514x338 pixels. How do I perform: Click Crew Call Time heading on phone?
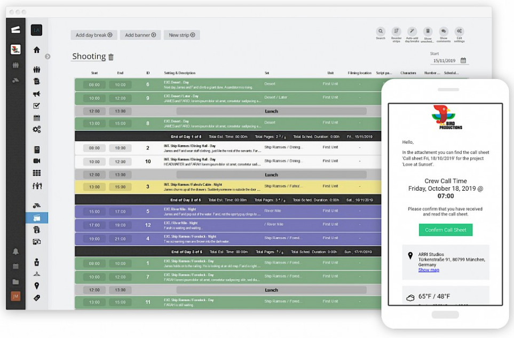tap(446, 181)
